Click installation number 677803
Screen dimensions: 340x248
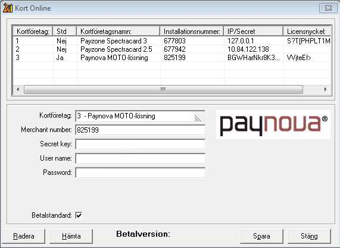(175, 41)
